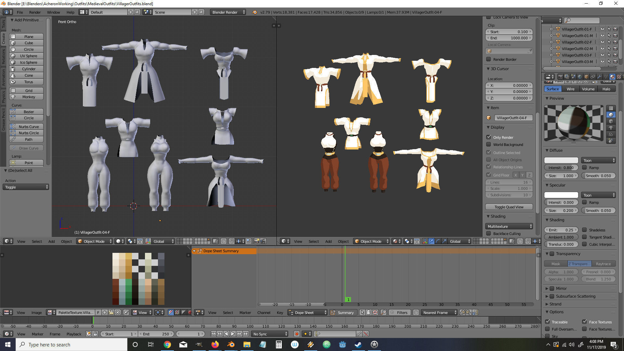Open No Sync playback dropdown
624x351 pixels.
(269, 334)
